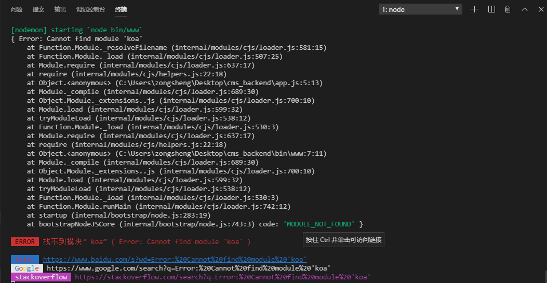
Task: Click the 找不到模块 "koa" red message
Action: click(x=147, y=241)
